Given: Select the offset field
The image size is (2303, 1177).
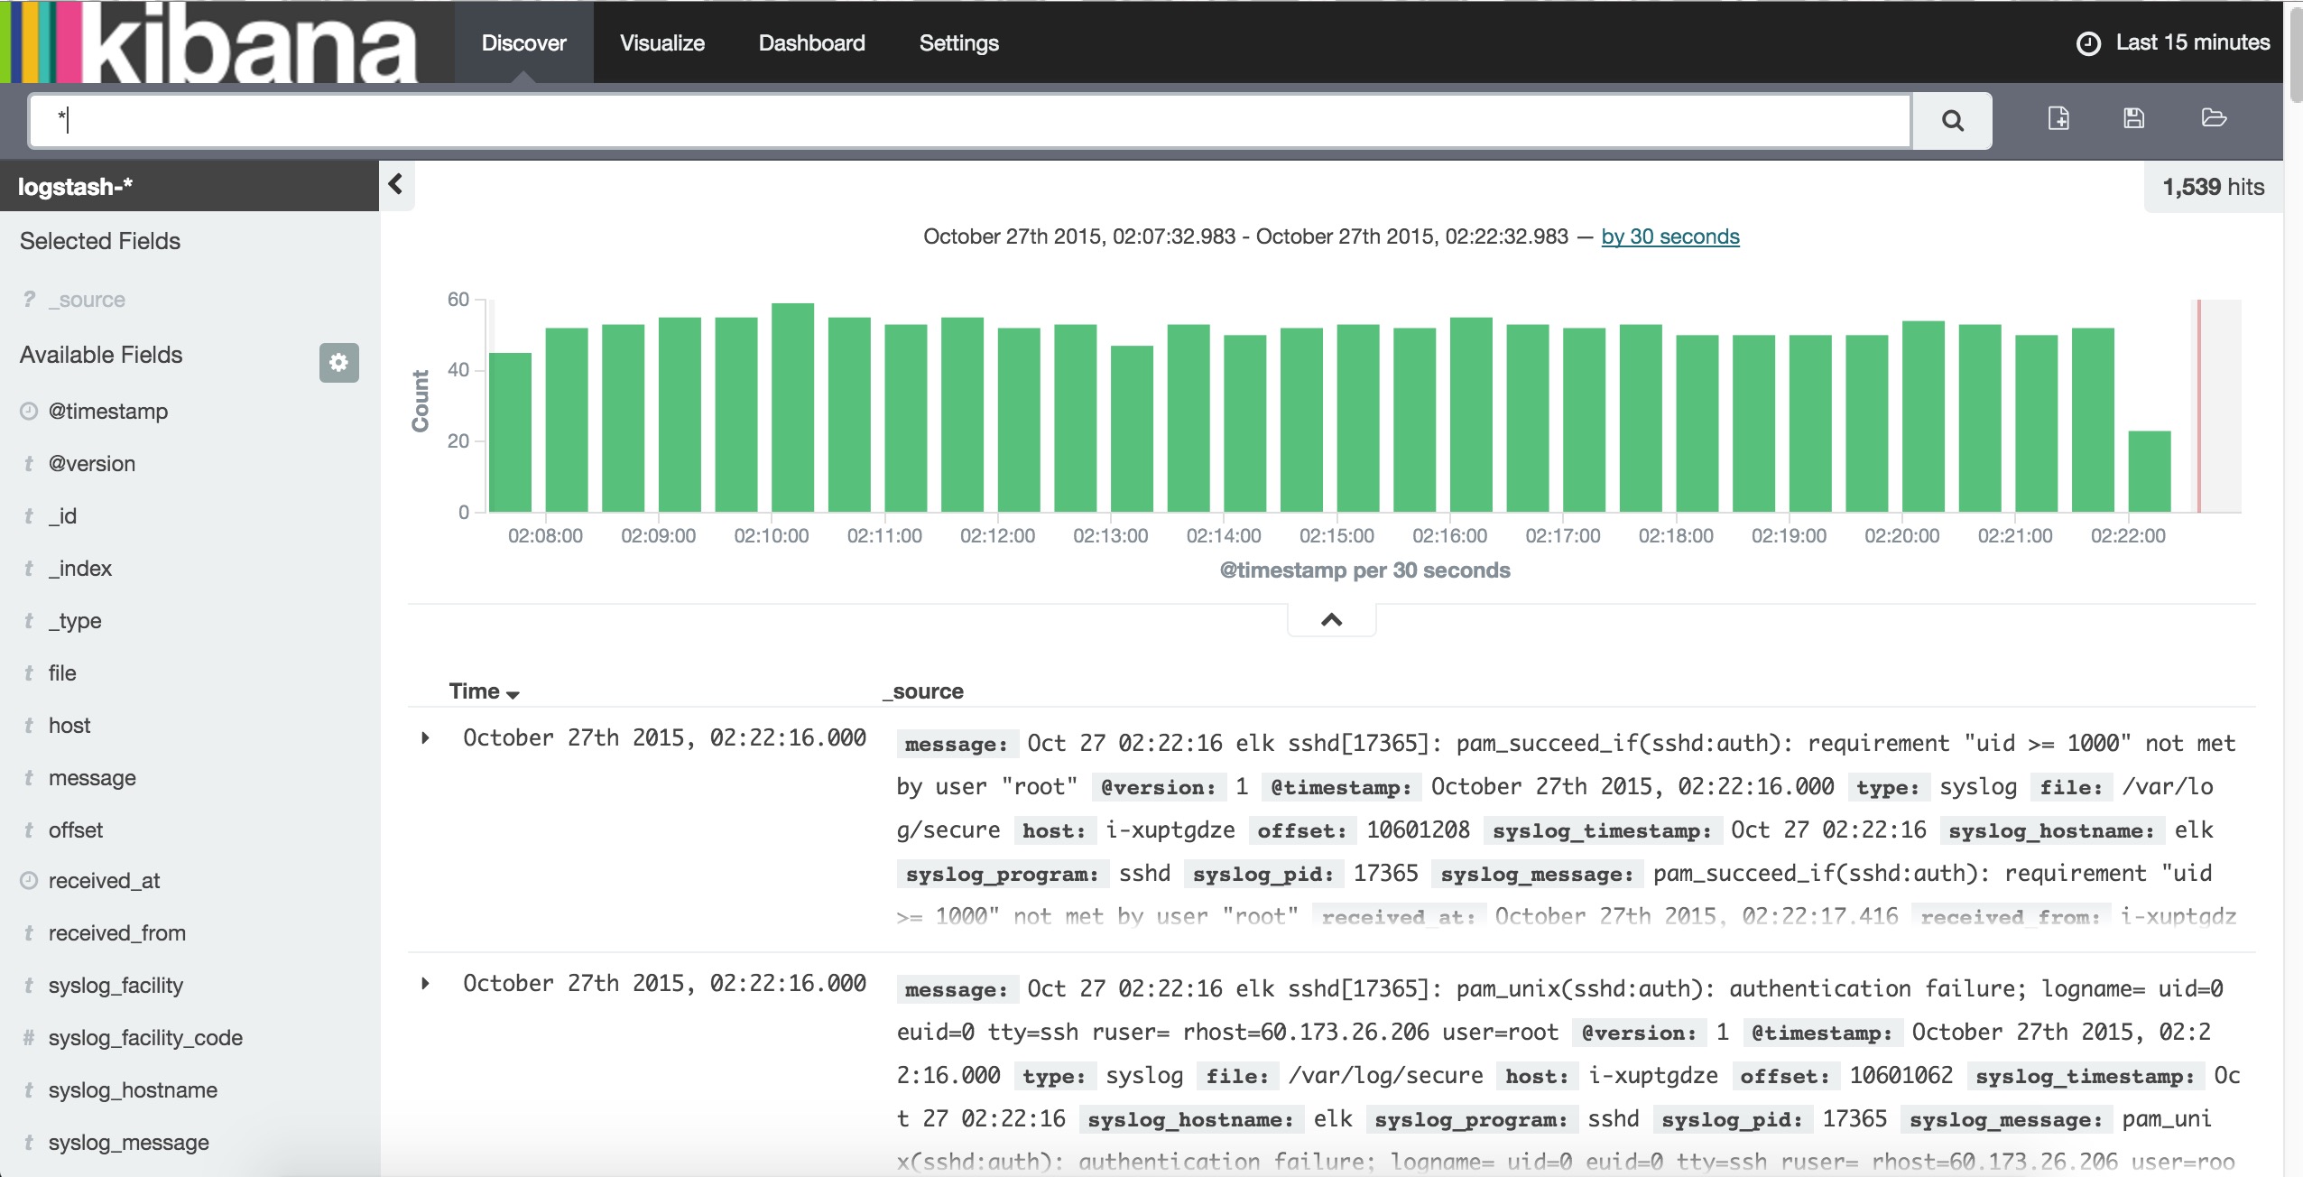Looking at the screenshot, I should pos(76,830).
